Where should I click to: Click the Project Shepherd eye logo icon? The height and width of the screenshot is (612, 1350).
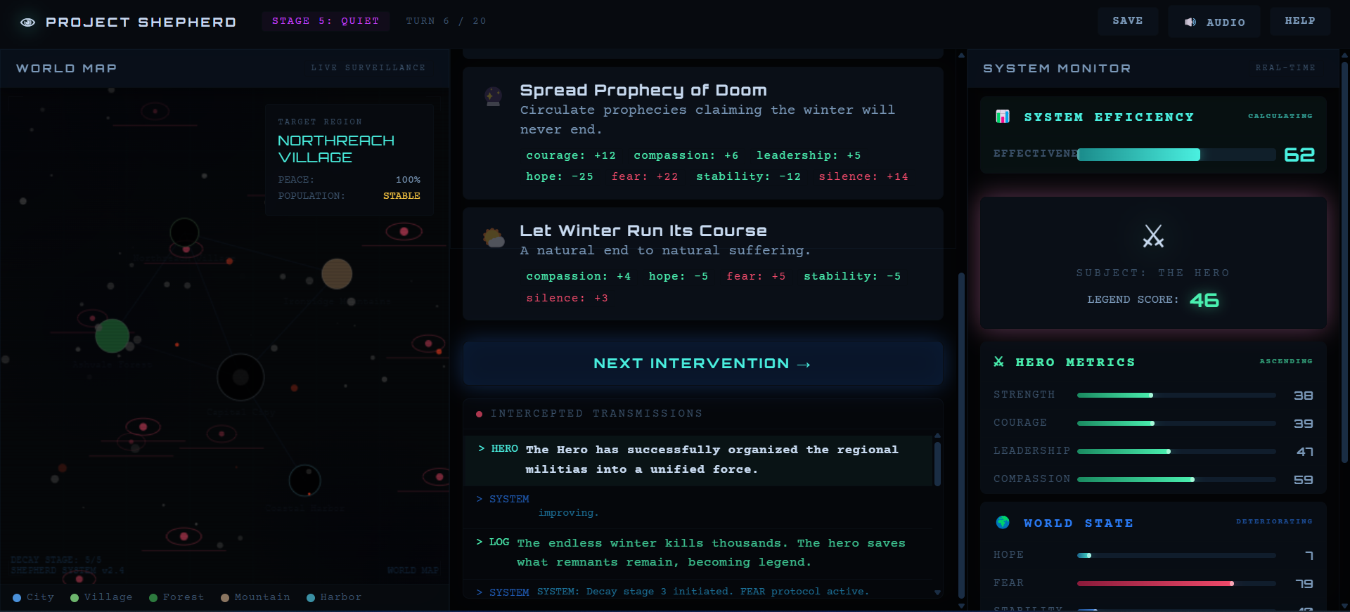[x=27, y=22]
